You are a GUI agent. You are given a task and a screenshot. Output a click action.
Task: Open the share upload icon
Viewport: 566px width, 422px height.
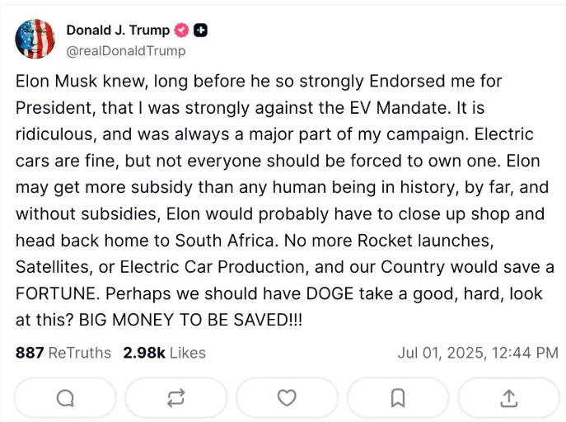pos(508,398)
